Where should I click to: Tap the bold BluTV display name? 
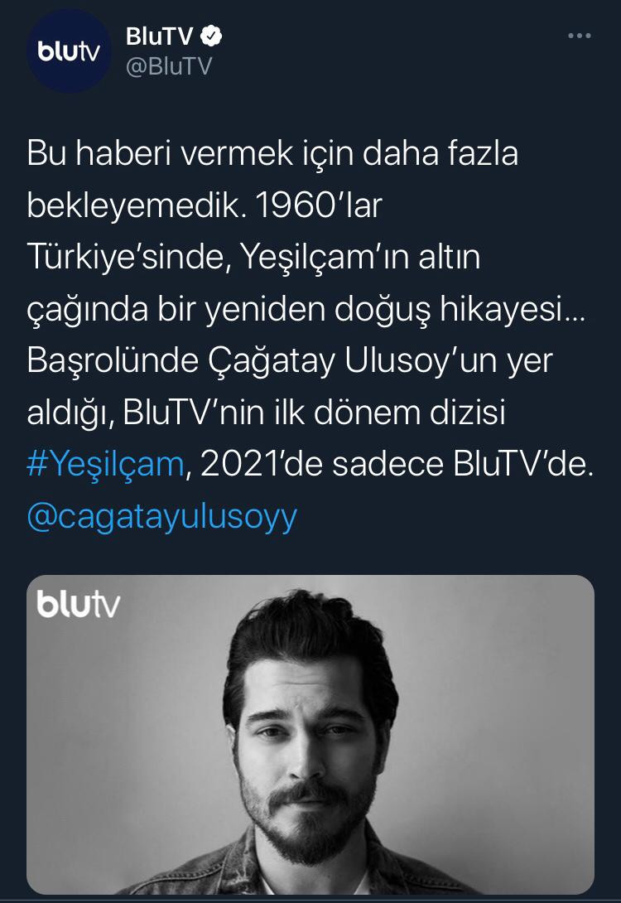(160, 36)
